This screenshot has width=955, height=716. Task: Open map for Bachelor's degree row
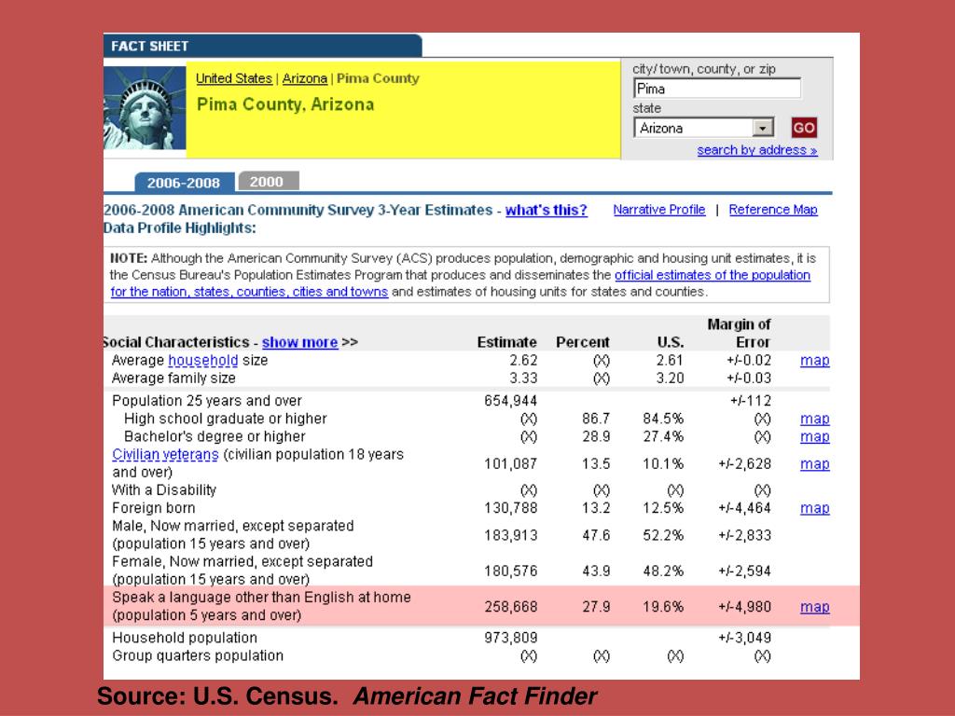pyautogui.click(x=815, y=436)
